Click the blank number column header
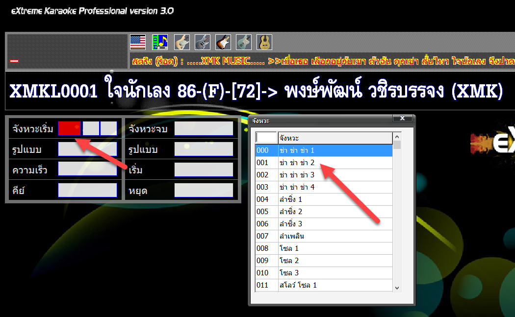 266,138
